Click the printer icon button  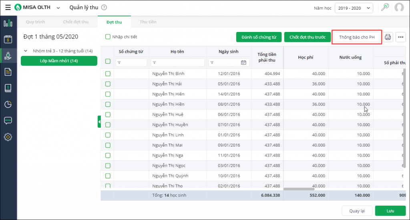[388, 37]
